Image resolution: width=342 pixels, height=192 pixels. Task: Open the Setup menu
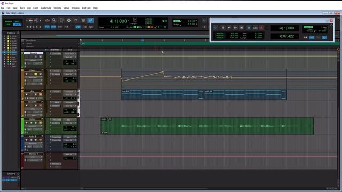pyautogui.click(x=66, y=8)
